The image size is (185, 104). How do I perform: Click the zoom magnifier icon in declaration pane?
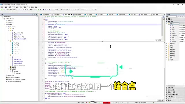pos(160,40)
